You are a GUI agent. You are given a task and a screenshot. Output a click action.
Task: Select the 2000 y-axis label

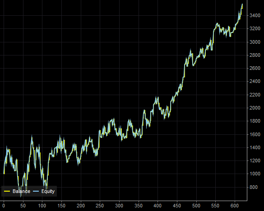[x=255, y=108]
